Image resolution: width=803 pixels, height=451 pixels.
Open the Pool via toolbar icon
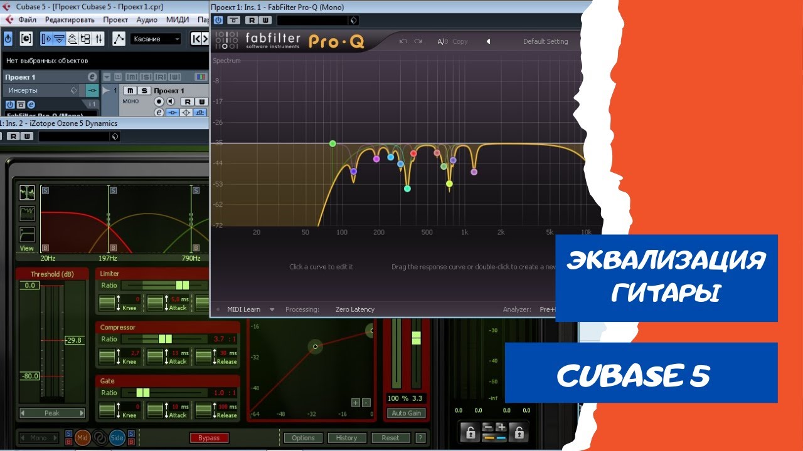pos(85,39)
